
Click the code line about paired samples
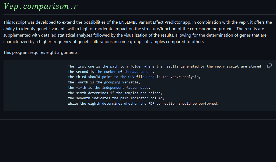coord(115,93)
